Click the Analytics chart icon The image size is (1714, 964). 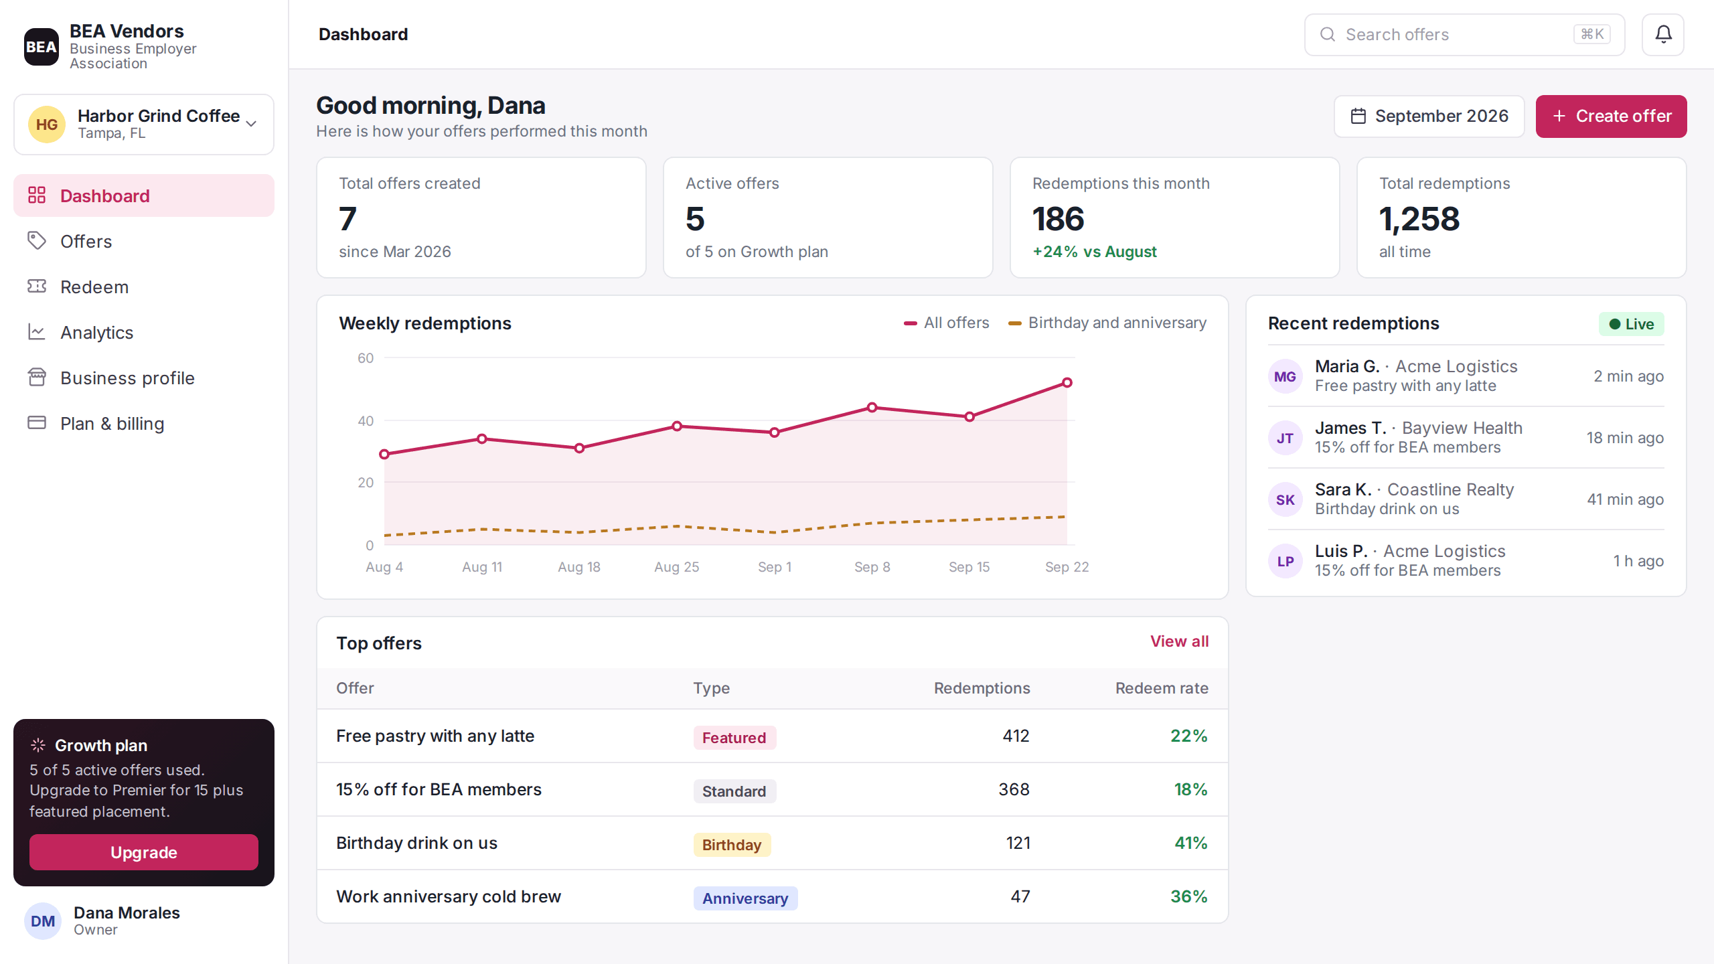click(x=37, y=331)
